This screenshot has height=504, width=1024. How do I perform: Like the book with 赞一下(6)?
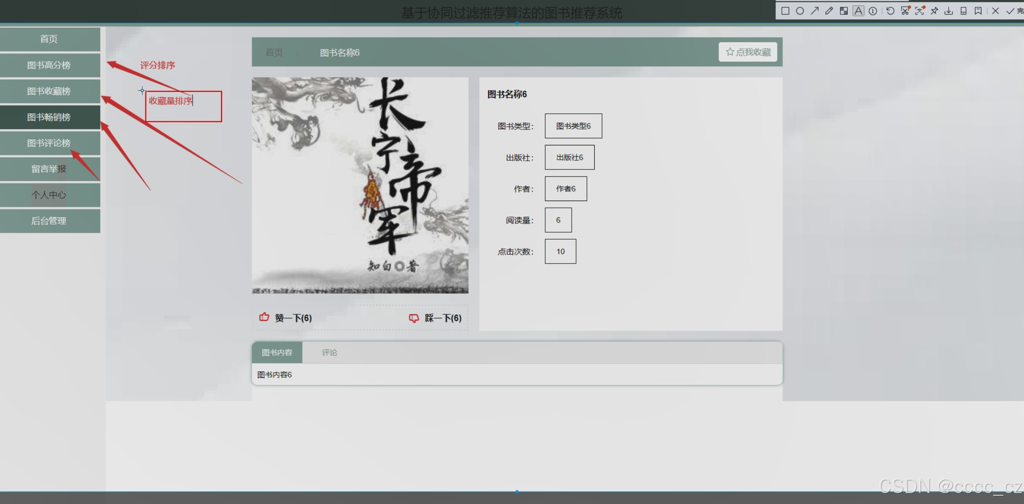point(286,318)
